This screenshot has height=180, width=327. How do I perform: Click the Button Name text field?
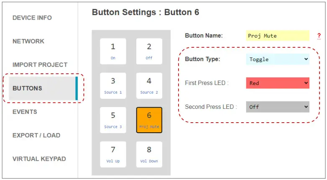point(278,36)
